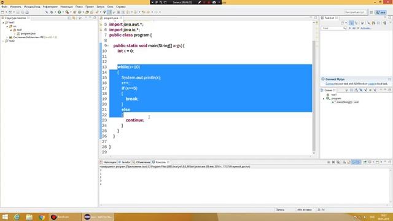The image size is (393, 221).
Task: Collapse the program class in Outline
Action: pyautogui.click(x=324, y=99)
